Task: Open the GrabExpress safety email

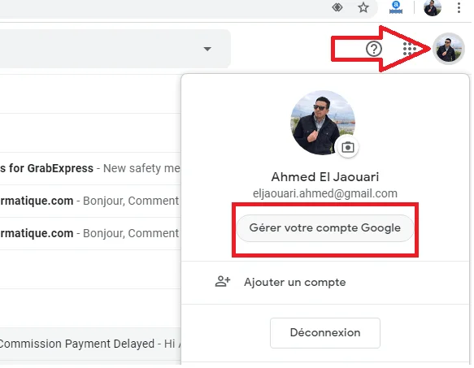Action: point(90,168)
